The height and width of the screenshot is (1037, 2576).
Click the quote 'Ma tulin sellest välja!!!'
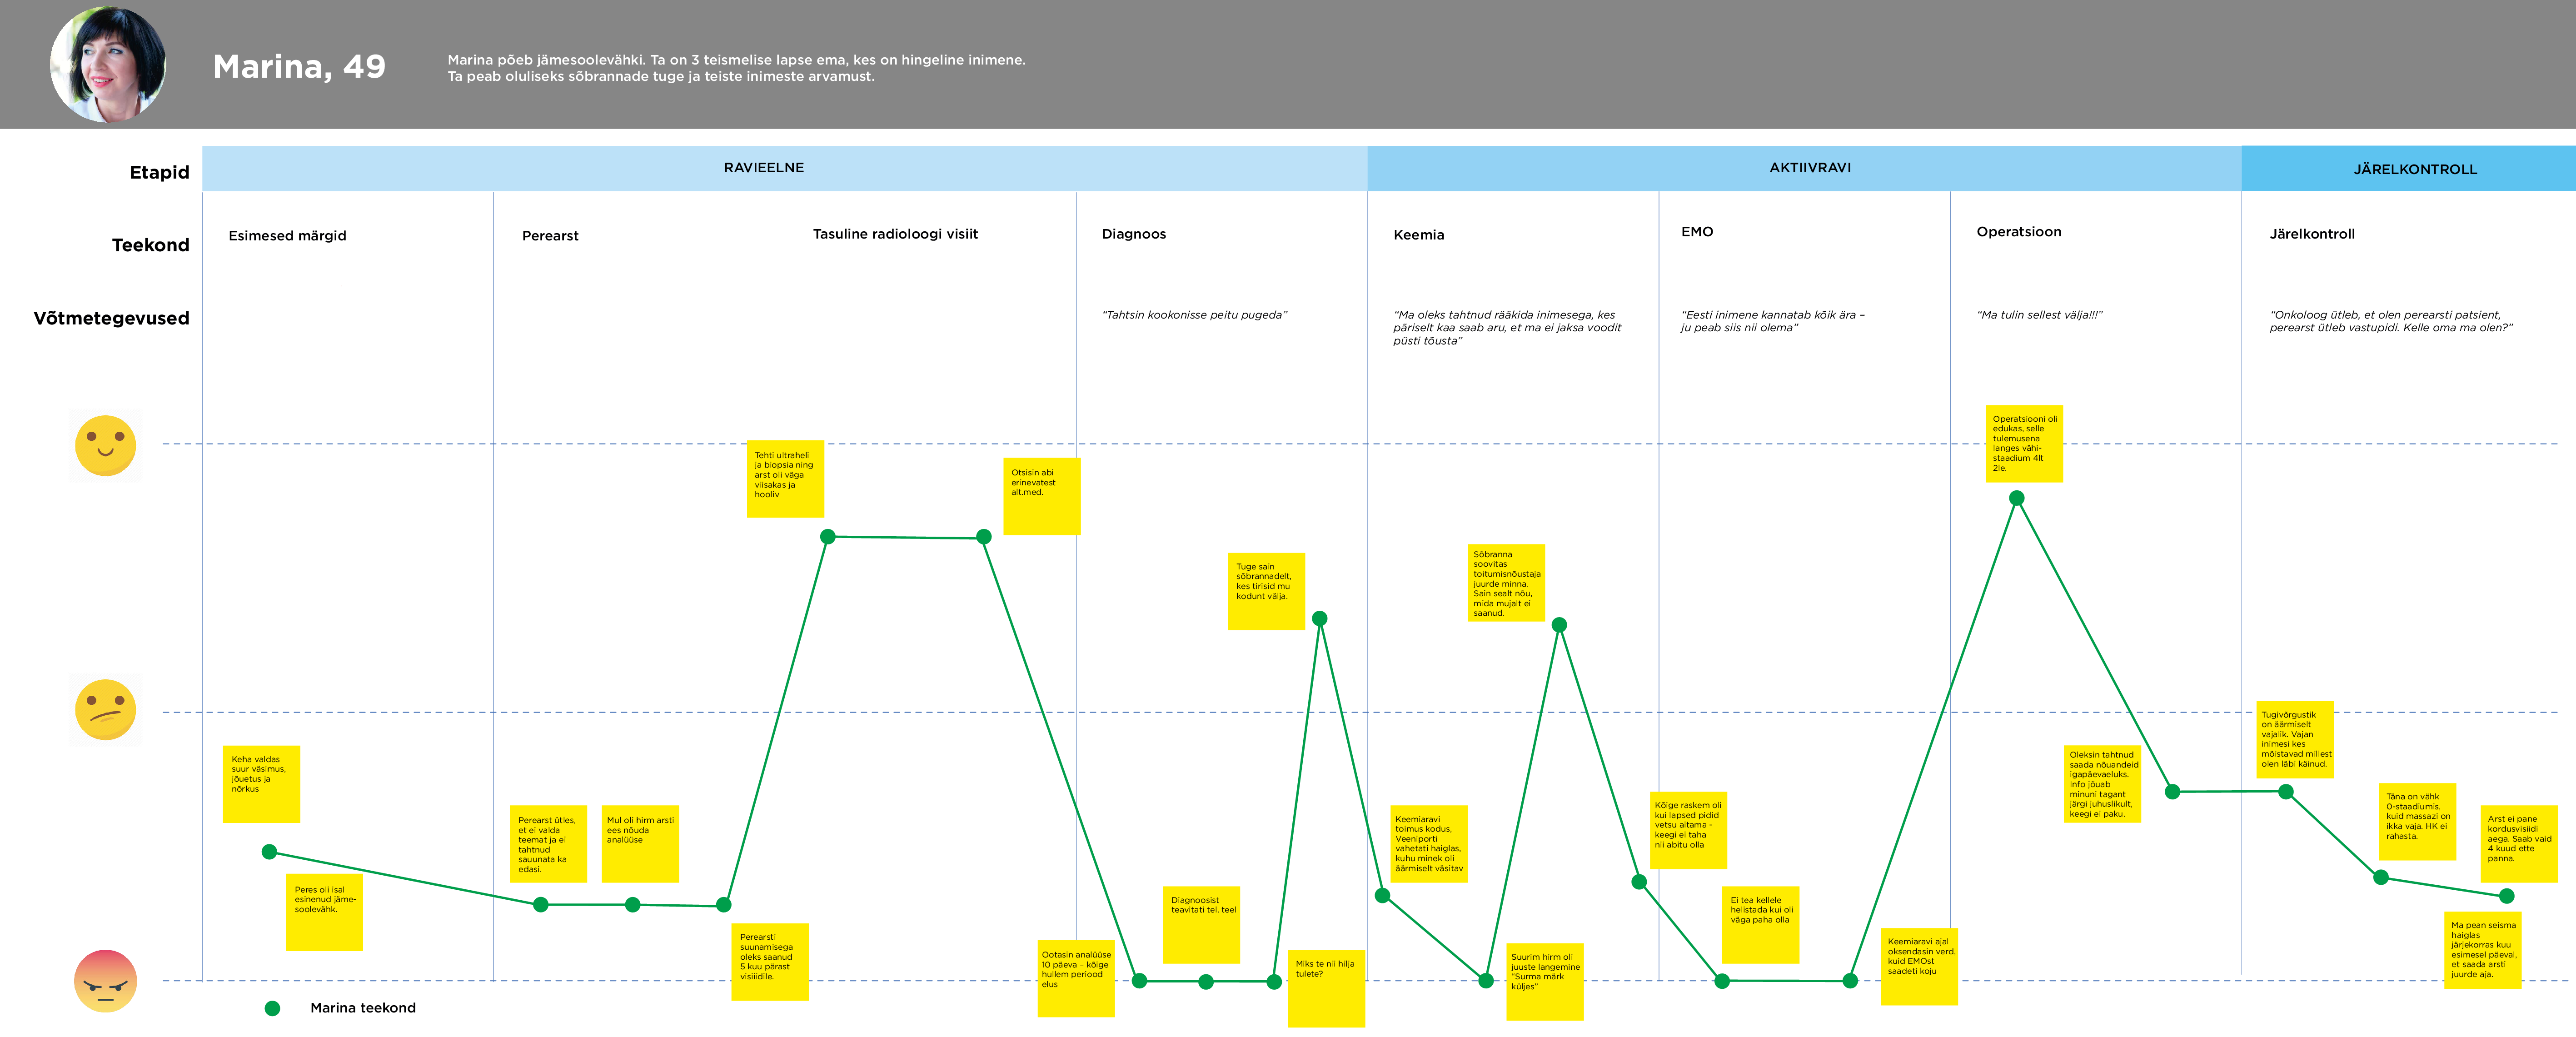point(2039,315)
